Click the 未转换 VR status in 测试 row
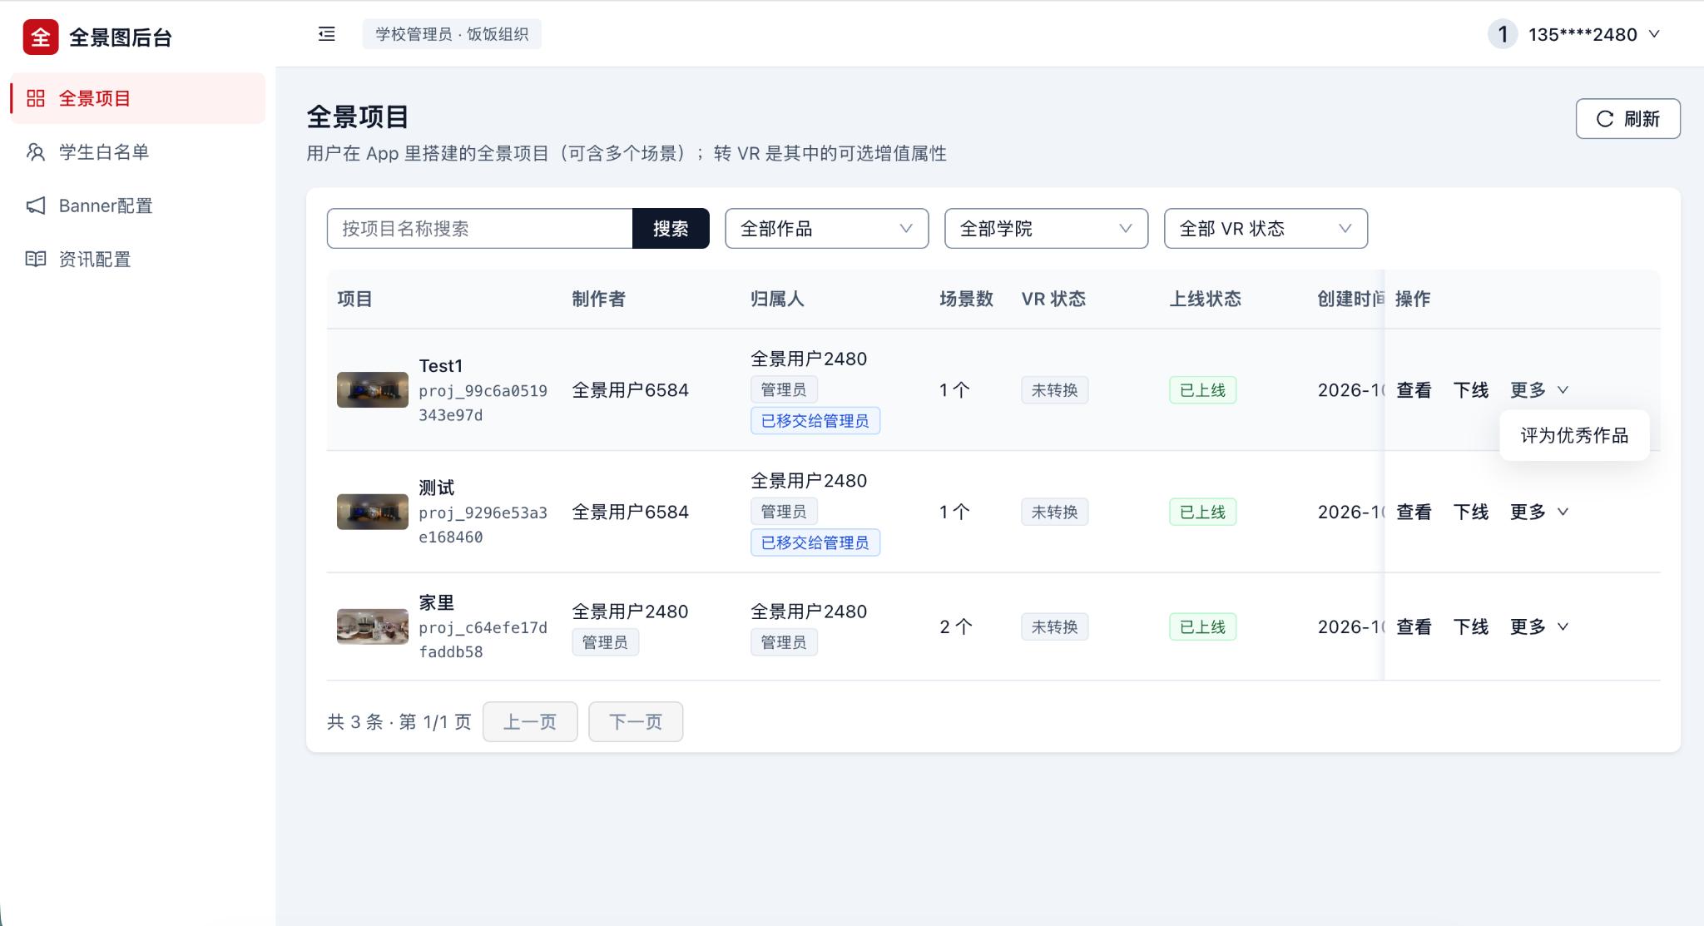The image size is (1704, 926). 1054,512
